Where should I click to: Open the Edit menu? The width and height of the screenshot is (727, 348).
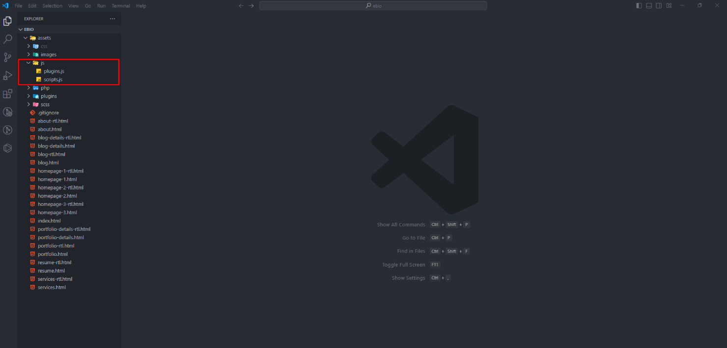click(x=32, y=6)
